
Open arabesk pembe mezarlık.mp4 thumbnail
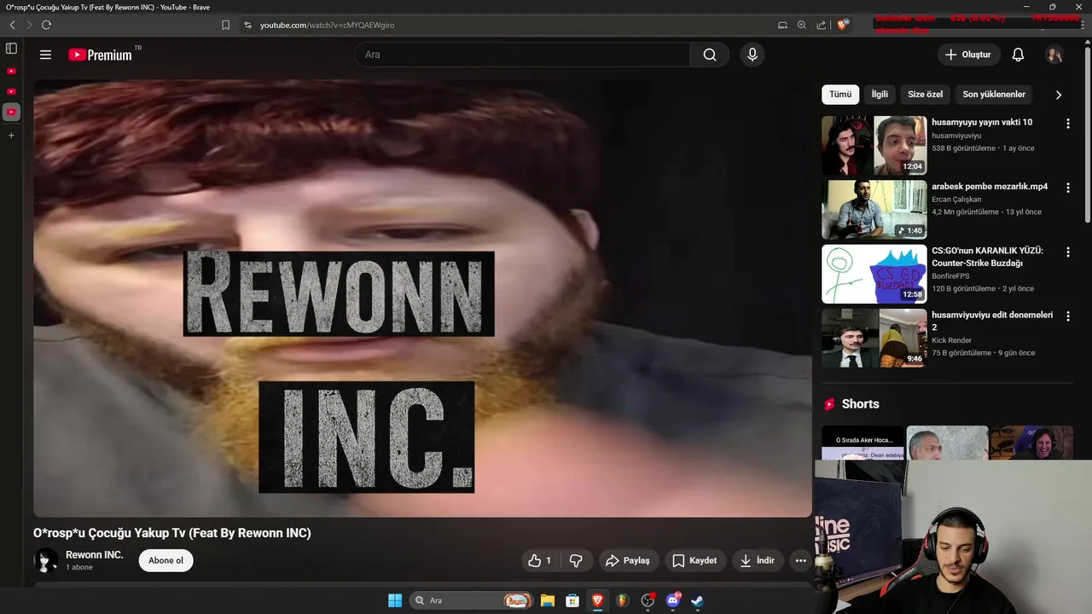coord(874,210)
